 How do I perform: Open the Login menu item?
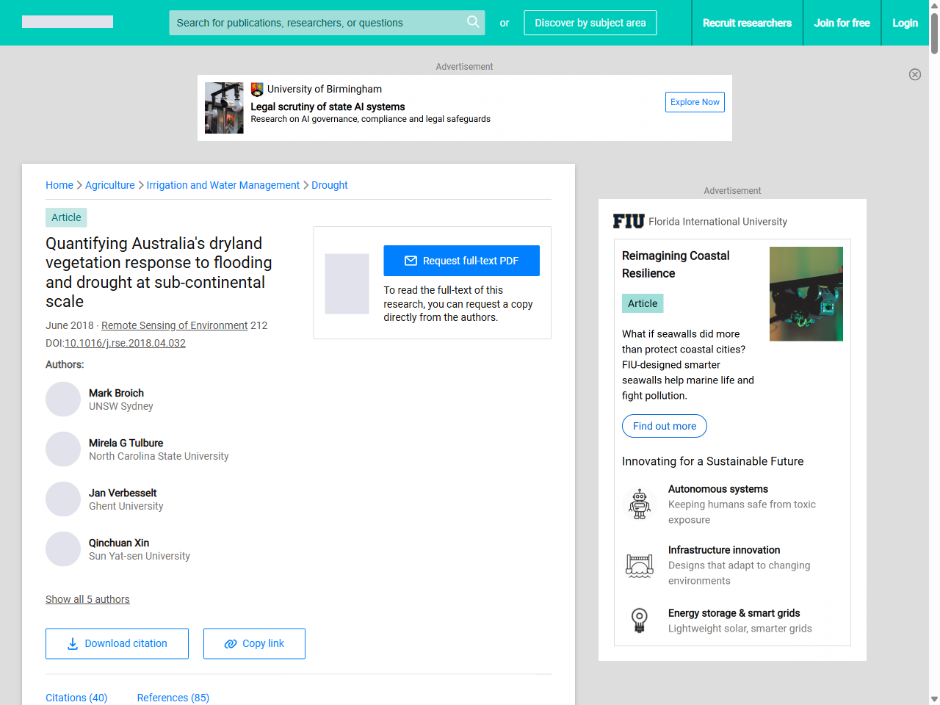coord(905,23)
